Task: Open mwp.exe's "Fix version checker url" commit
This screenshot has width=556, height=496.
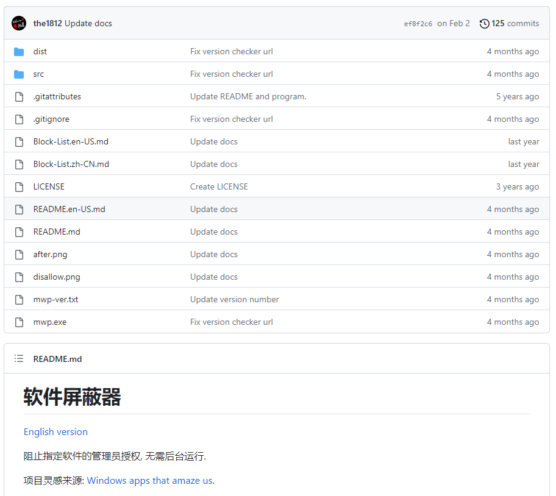Action: [x=232, y=322]
